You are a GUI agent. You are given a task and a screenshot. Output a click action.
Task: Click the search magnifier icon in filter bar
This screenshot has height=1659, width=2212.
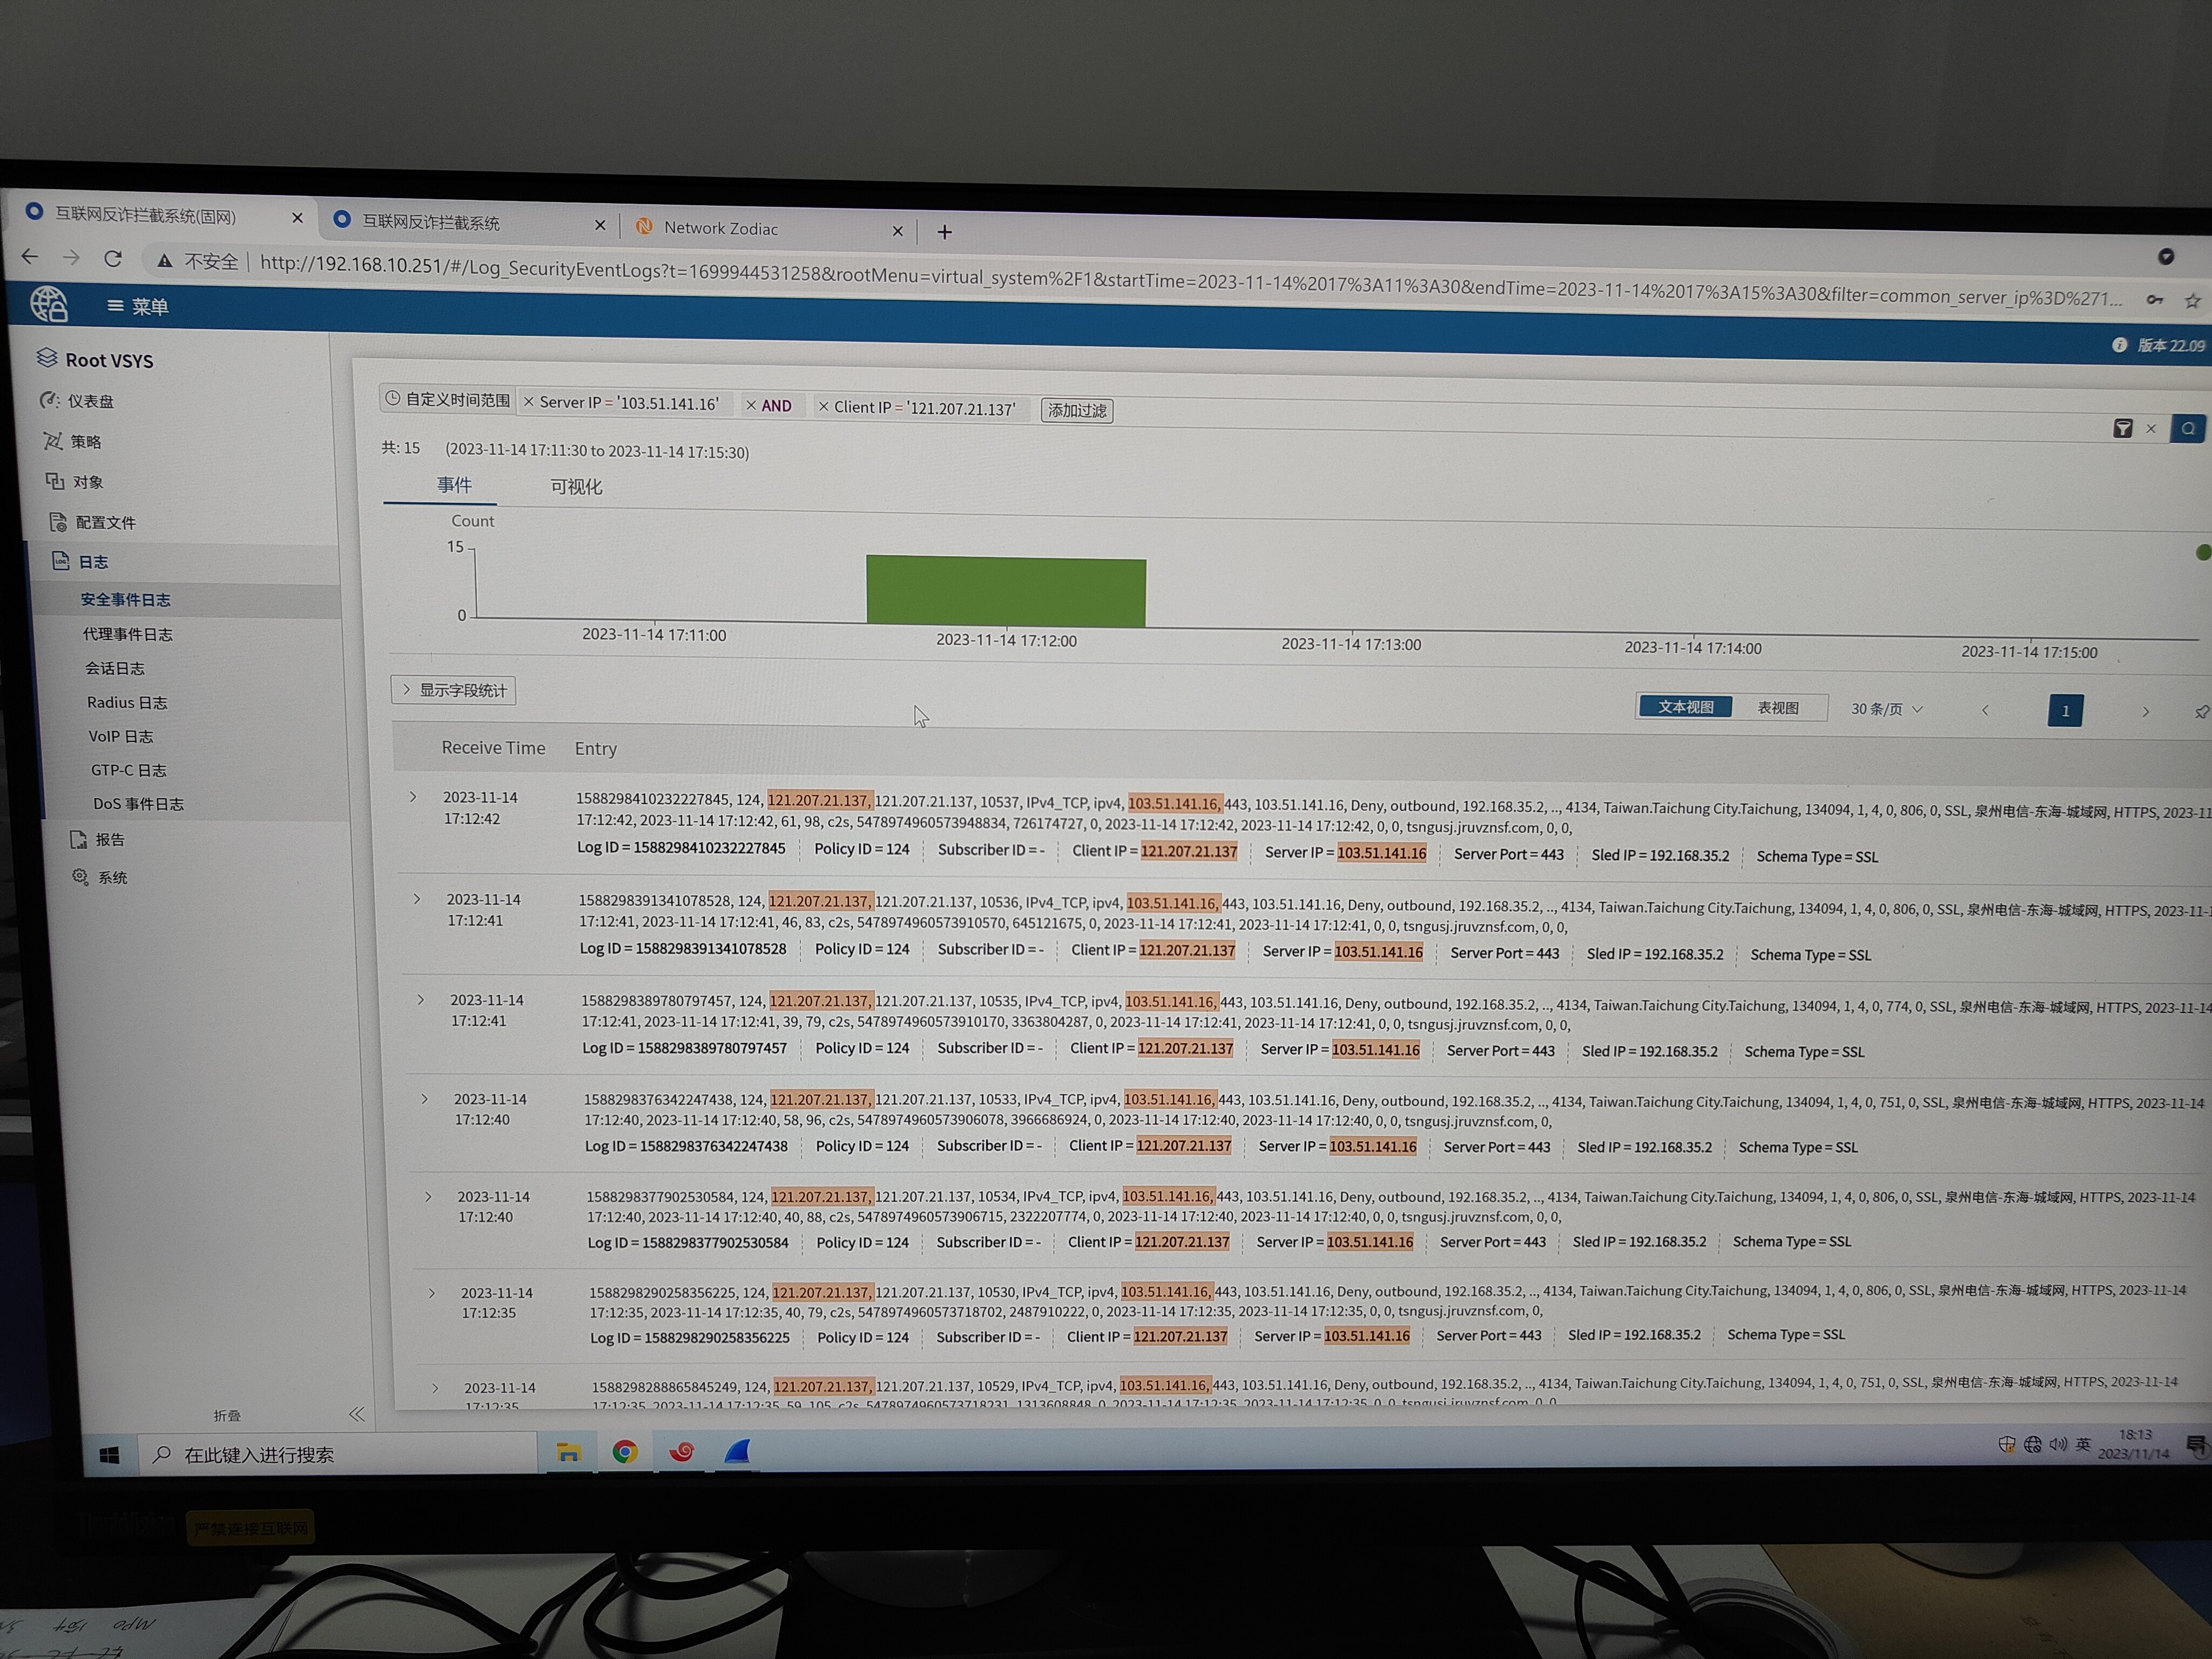coord(2188,429)
